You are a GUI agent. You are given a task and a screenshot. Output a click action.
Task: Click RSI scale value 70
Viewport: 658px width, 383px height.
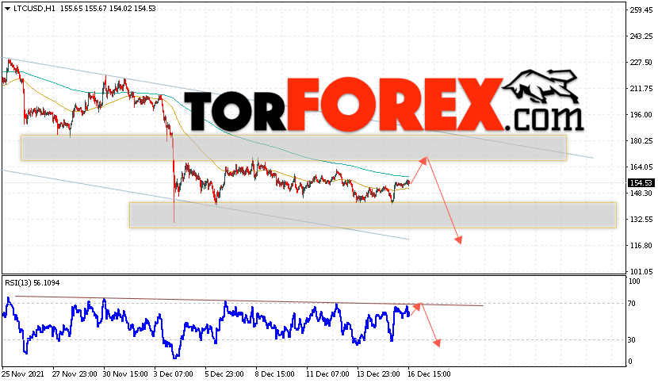(632, 303)
